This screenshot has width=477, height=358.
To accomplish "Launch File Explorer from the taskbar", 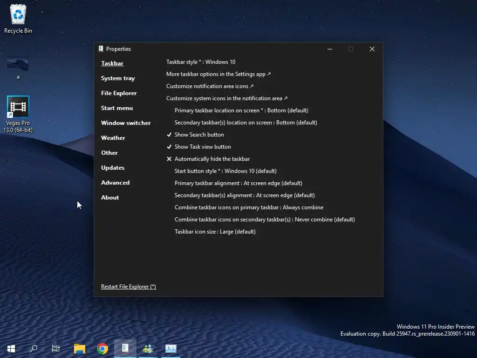I will coord(80,349).
